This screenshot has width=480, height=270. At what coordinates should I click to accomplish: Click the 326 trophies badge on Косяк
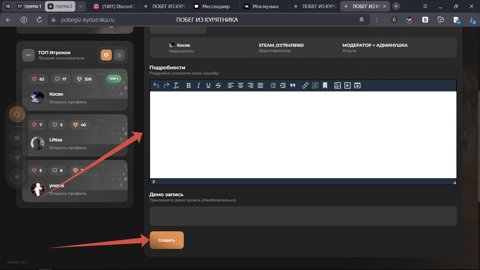[84, 79]
